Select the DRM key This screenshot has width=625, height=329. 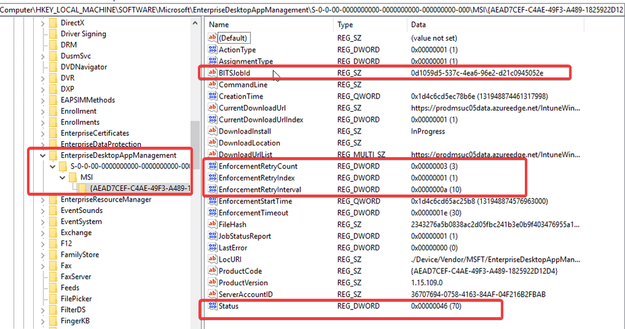click(69, 45)
